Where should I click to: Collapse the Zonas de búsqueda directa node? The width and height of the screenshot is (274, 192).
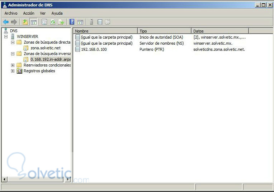(x=13, y=42)
